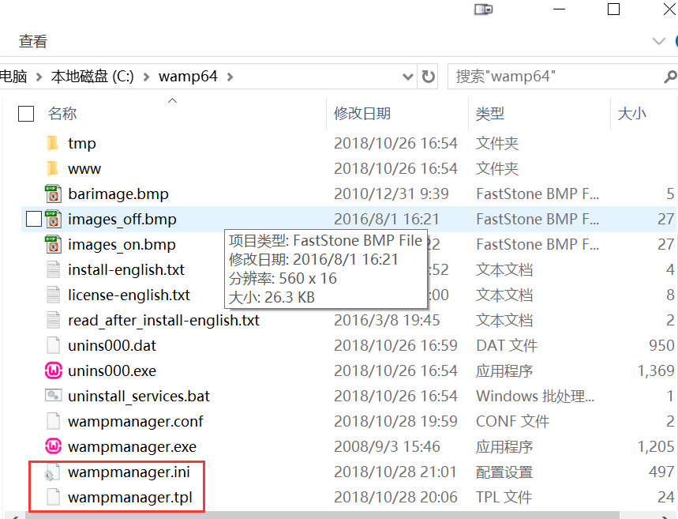The height and width of the screenshot is (519, 678).
Task: Open the address bar history dropdown
Action: click(x=408, y=76)
